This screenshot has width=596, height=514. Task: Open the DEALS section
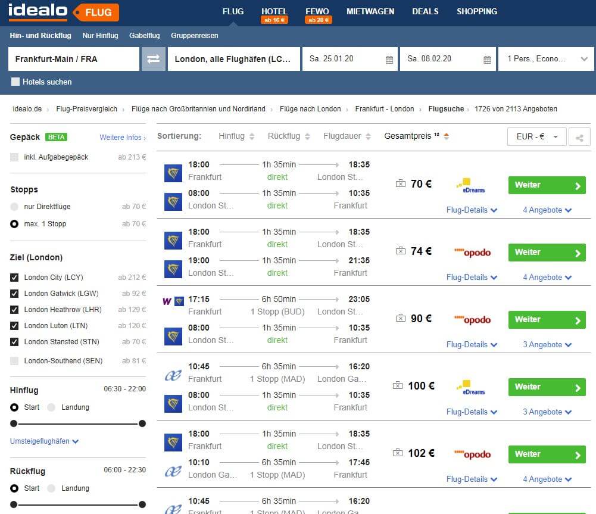coord(425,11)
